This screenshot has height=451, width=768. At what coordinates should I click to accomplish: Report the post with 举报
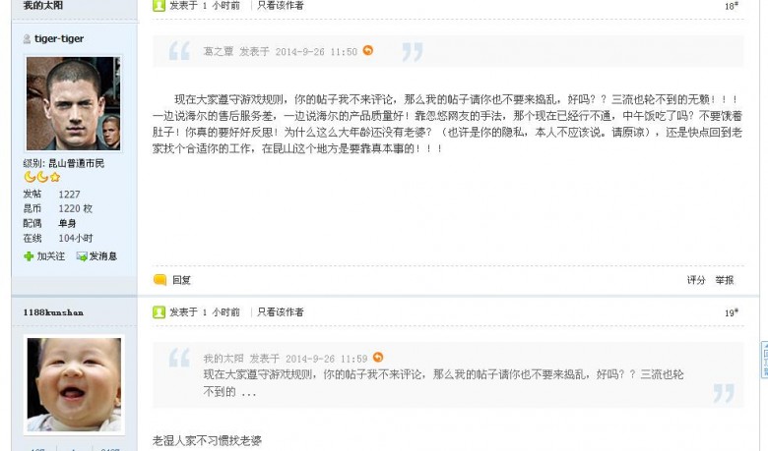[725, 280]
